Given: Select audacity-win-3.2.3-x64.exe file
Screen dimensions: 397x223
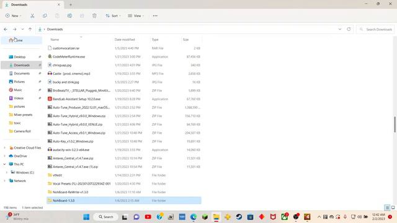Looking at the screenshot, I should pos(124,150).
